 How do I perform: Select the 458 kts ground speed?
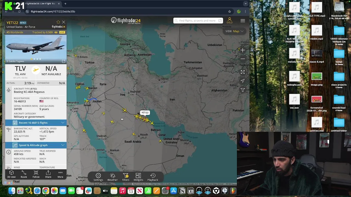[19, 154]
